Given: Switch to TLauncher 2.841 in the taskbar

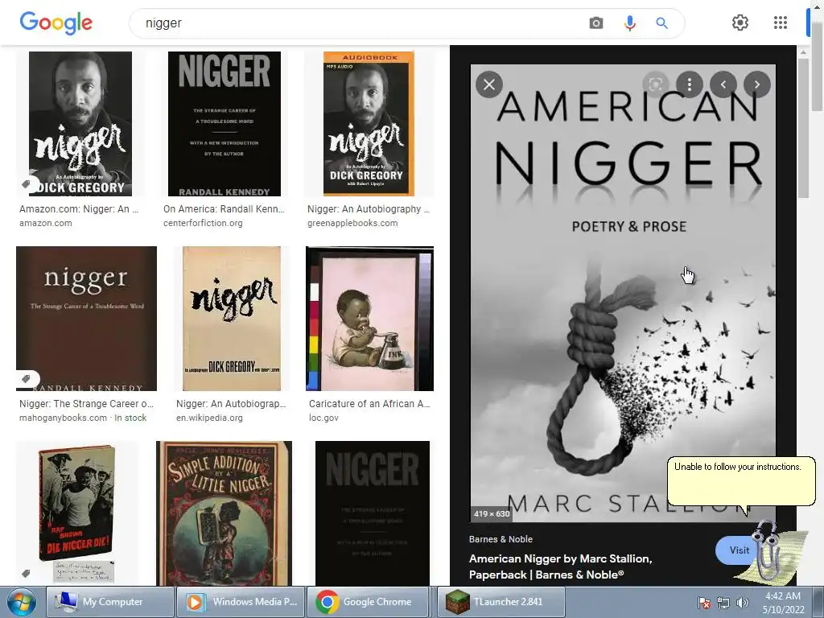Looking at the screenshot, I should tap(501, 602).
